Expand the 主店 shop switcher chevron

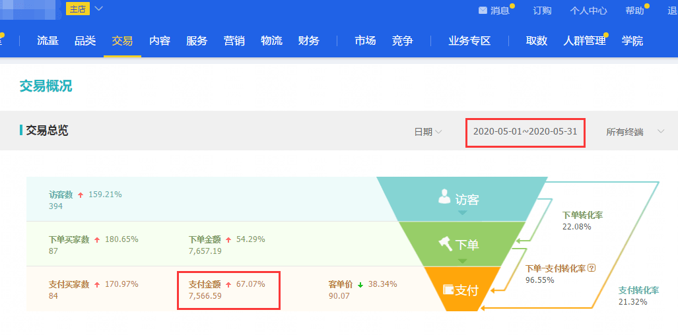[x=99, y=8]
